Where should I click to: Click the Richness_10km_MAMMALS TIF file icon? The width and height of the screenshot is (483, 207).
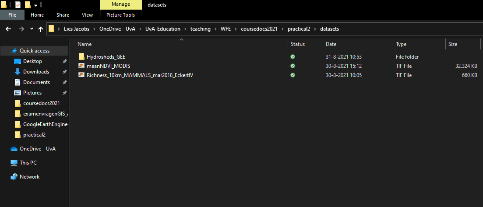click(81, 75)
